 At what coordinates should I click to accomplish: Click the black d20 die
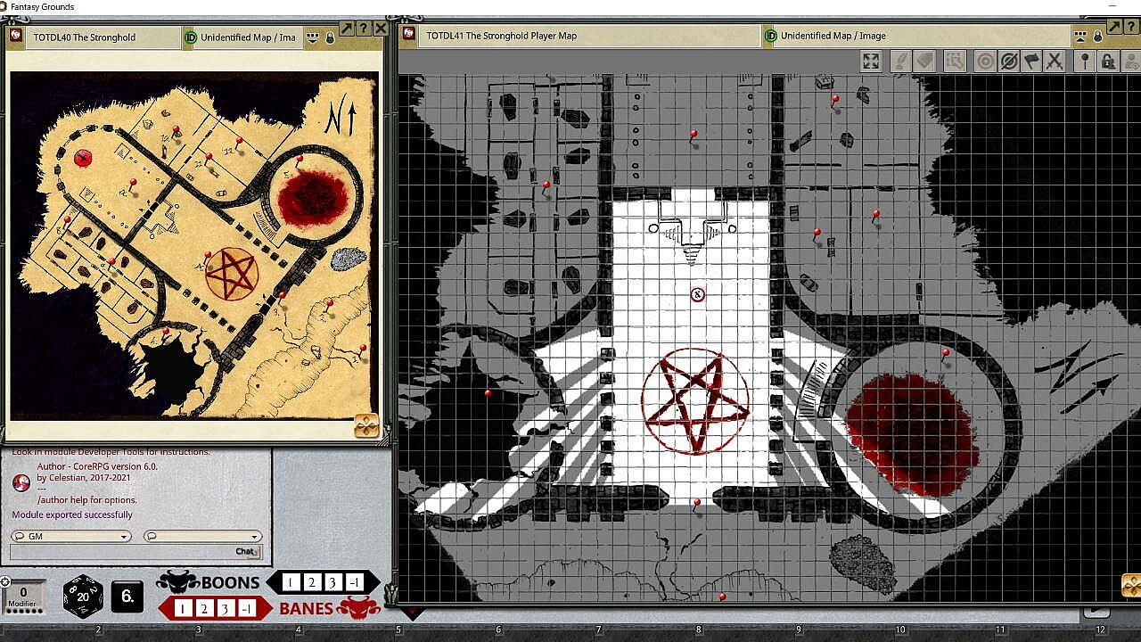83,597
